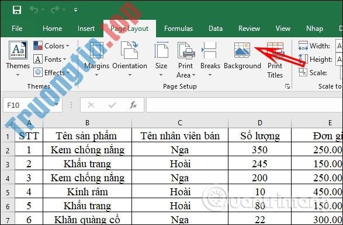The height and width of the screenshot is (225, 343).
Task: Click cell 'Số lượng'
Action: coord(259,135)
